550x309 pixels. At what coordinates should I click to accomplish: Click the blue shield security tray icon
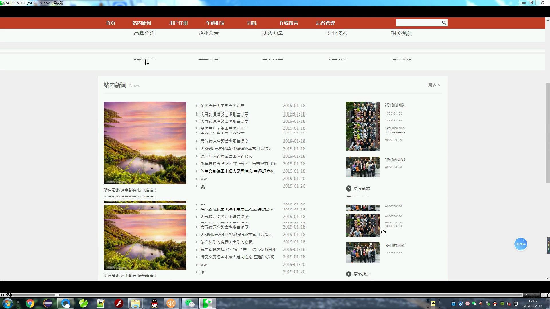click(461, 304)
